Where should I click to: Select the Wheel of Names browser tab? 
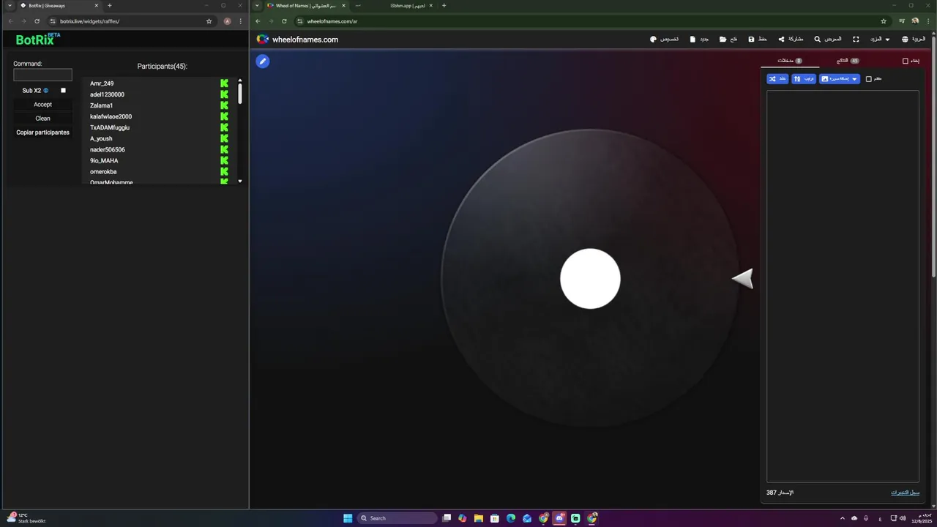coord(305,6)
